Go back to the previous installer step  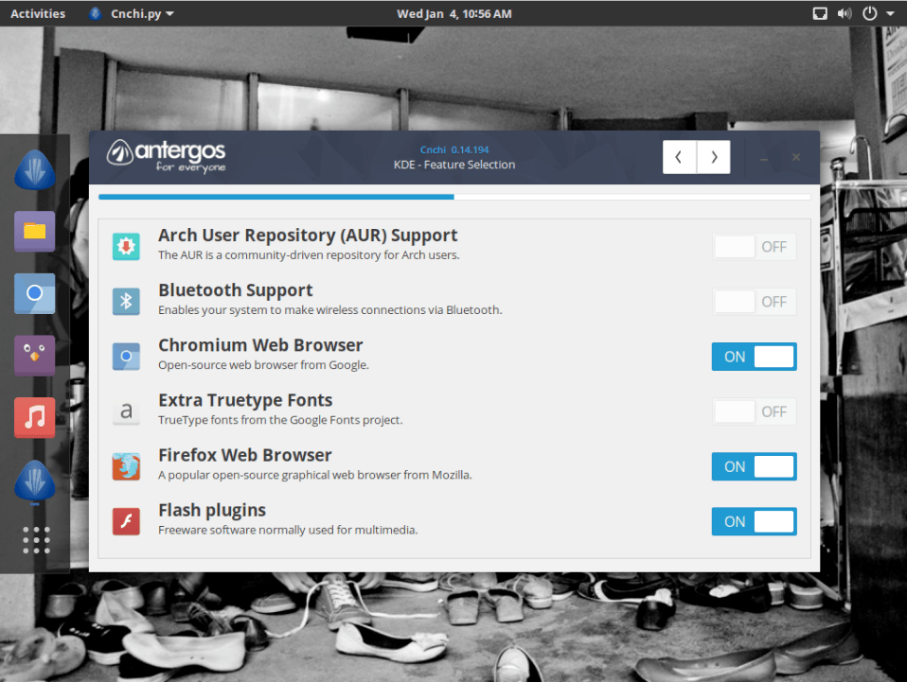pos(680,157)
